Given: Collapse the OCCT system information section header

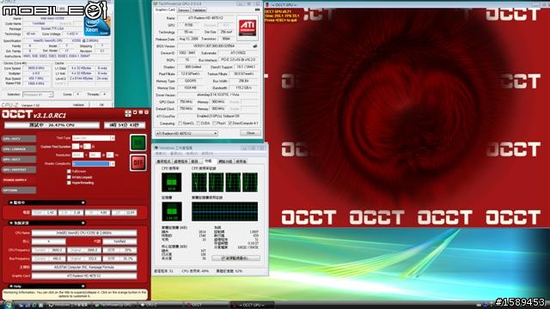Looking at the screenshot, I should [x=46, y=223].
